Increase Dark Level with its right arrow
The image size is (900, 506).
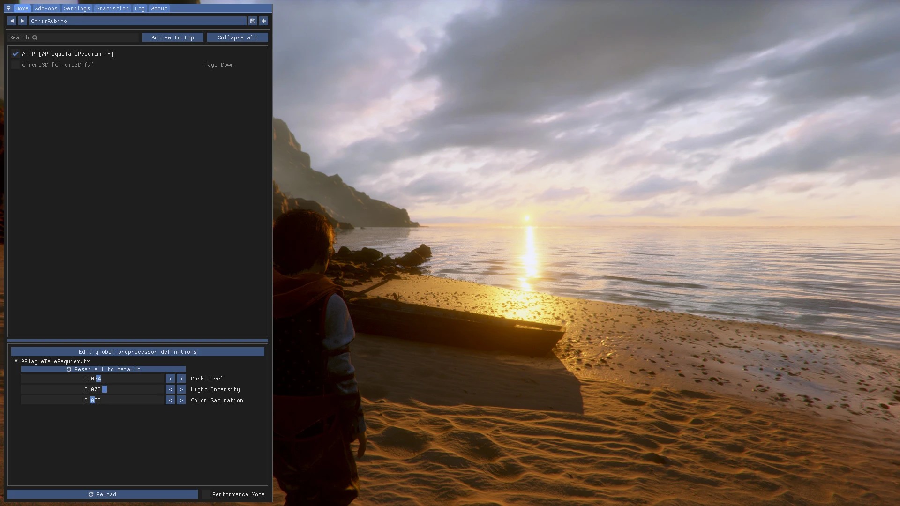181,379
